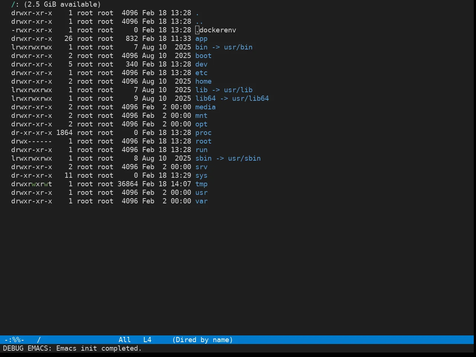The width and height of the screenshot is (476, 357).
Task: Open the etc directory entry
Action: point(201,73)
